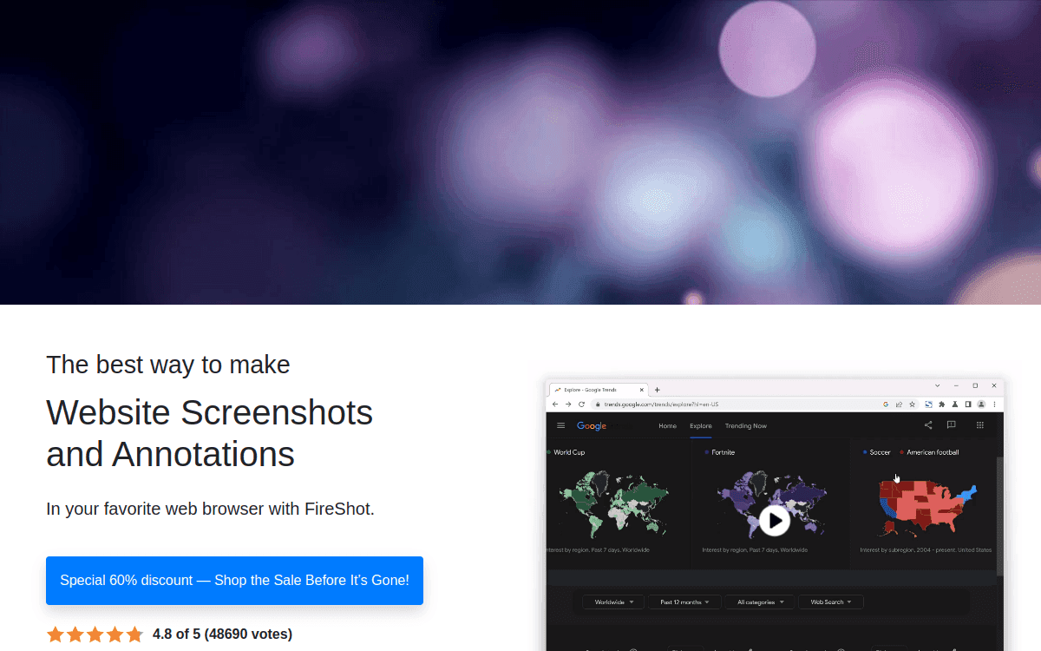Open the Google Trends navigation menu

[x=560, y=425]
